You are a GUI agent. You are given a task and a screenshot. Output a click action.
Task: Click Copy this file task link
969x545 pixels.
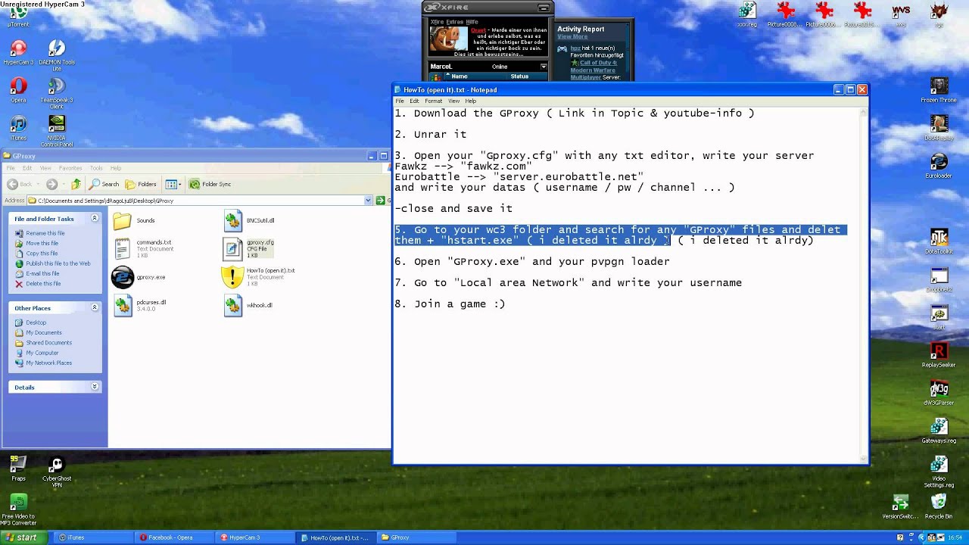click(42, 254)
